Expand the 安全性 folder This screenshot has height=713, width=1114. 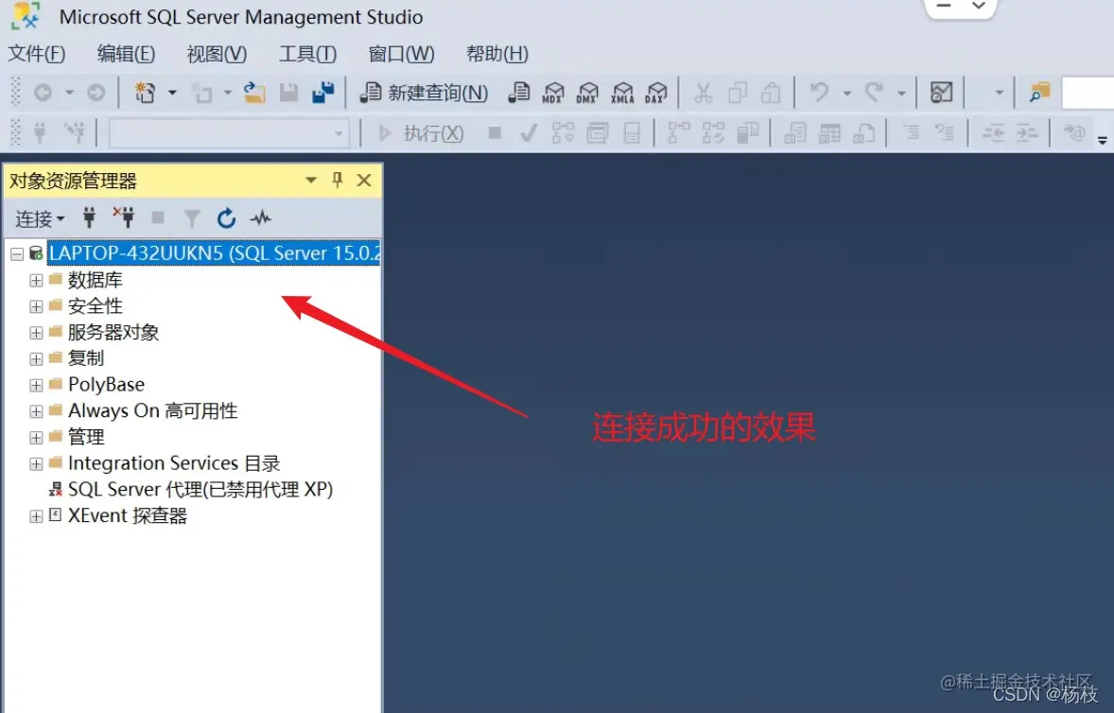pyautogui.click(x=36, y=306)
